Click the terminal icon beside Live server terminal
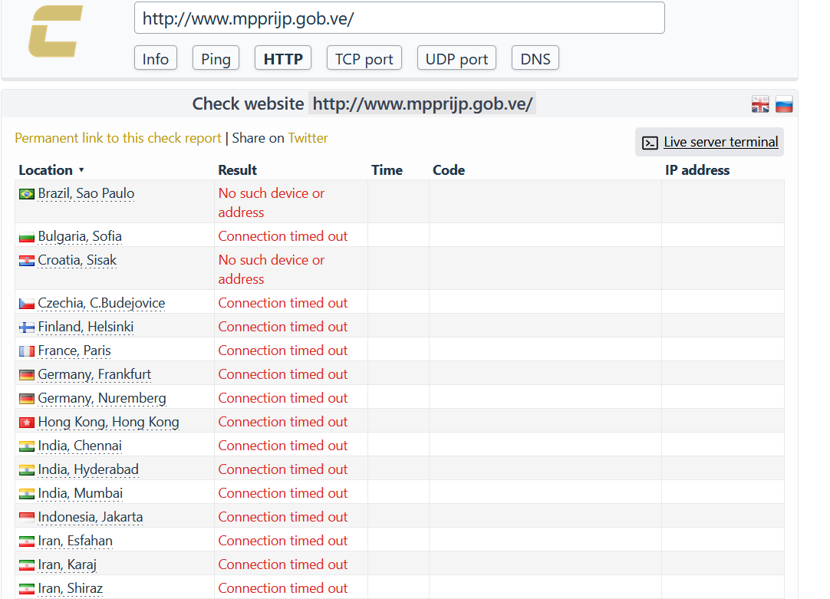 click(650, 143)
